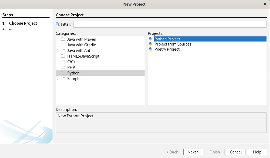The image size is (270, 158).
Task: Click the folder icon for HTML5/JavaScript
Action: (x=63, y=56)
